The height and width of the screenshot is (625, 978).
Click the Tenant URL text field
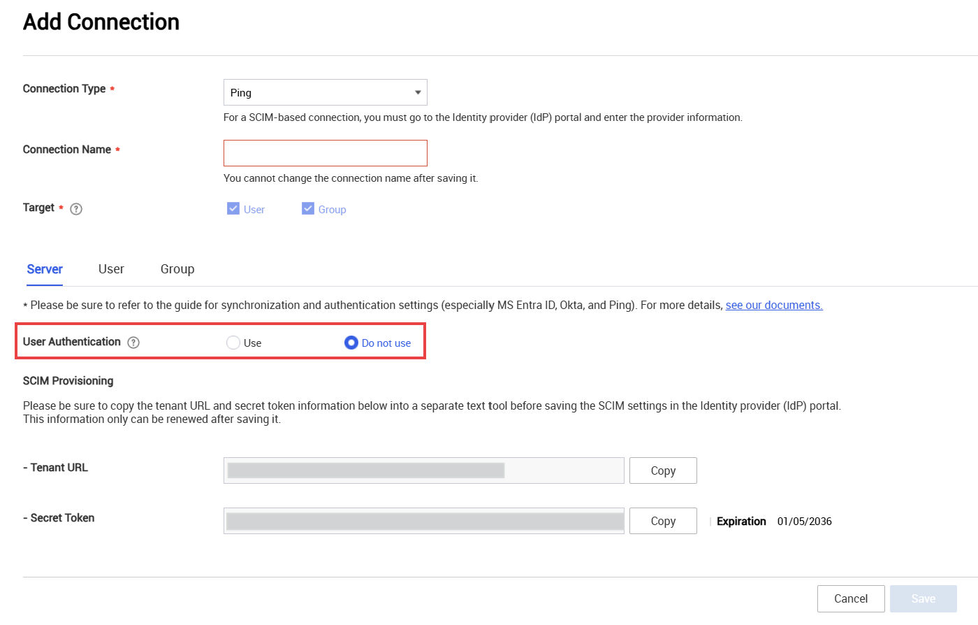click(423, 470)
